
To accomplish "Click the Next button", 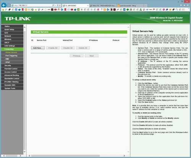I will point(92,56).
